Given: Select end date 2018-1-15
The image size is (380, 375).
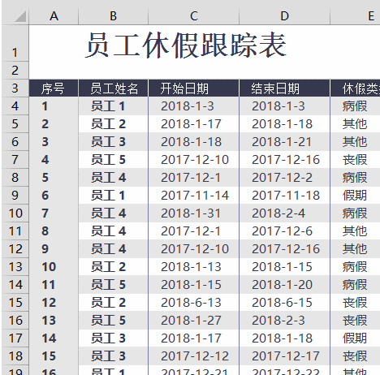Looking at the screenshot, I should point(284,267).
